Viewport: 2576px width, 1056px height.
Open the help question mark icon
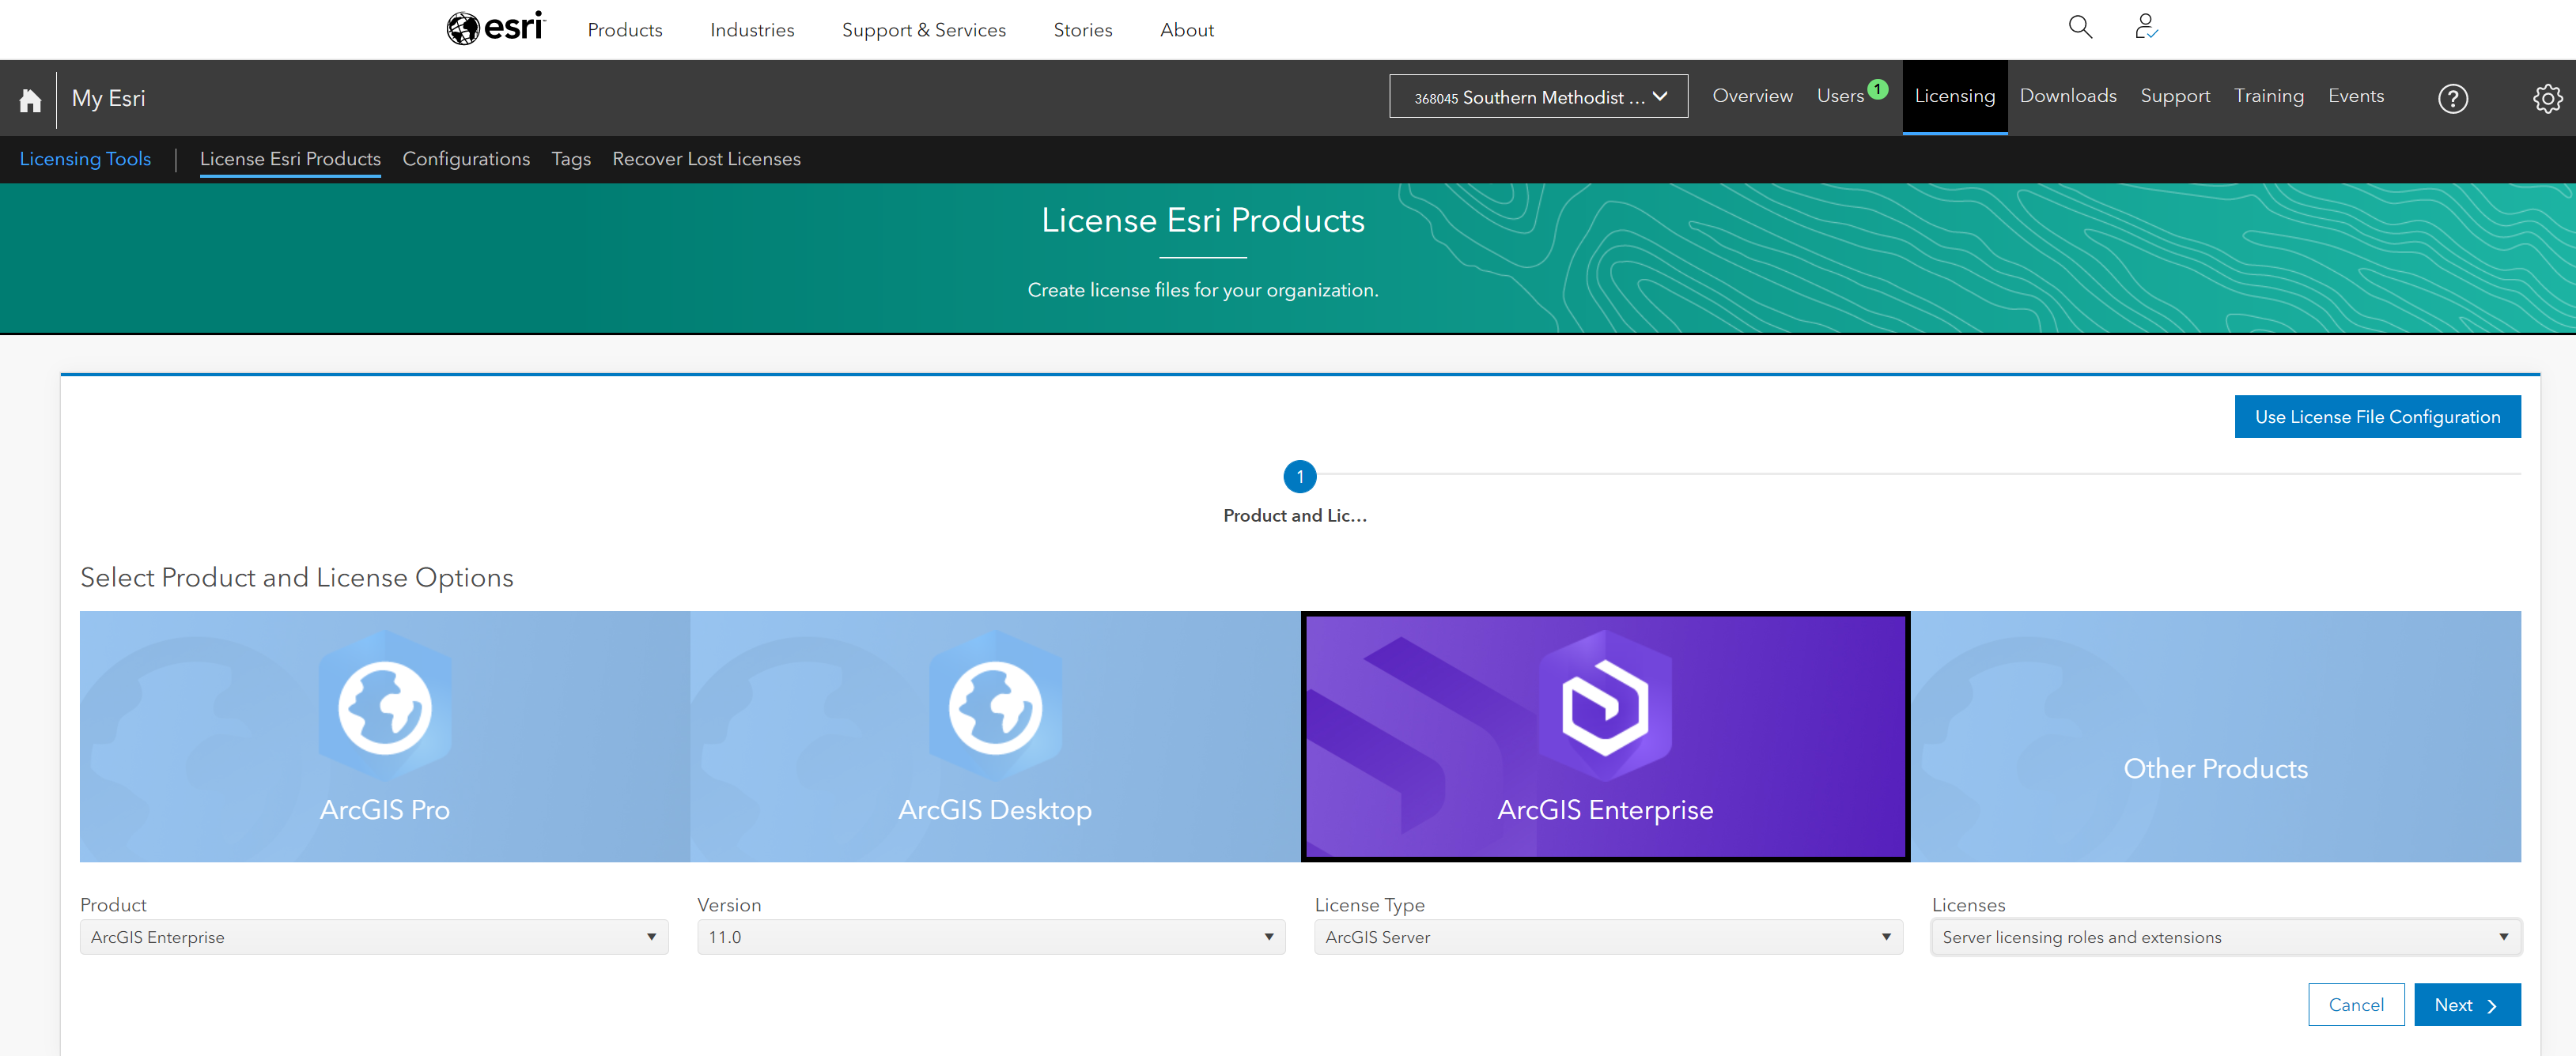[2452, 98]
